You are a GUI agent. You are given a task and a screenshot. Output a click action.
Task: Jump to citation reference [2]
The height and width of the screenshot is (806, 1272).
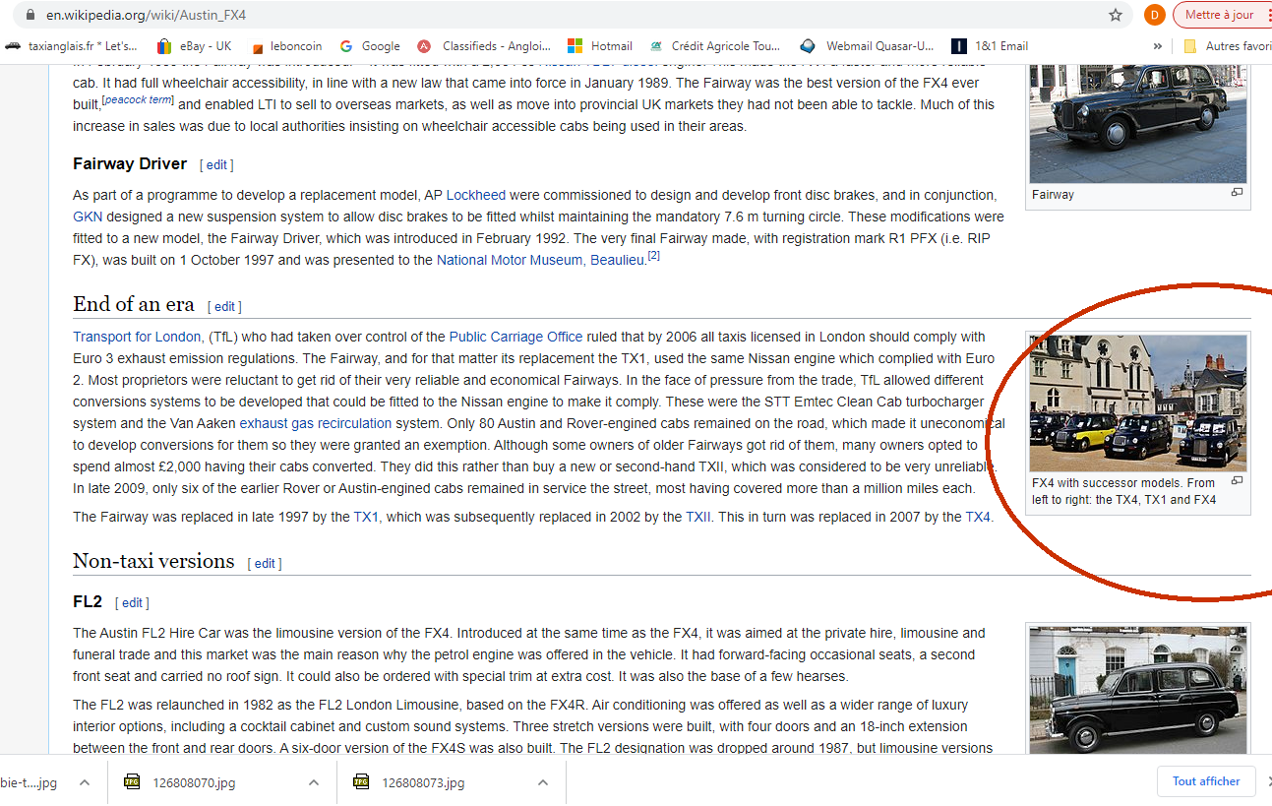coord(653,256)
